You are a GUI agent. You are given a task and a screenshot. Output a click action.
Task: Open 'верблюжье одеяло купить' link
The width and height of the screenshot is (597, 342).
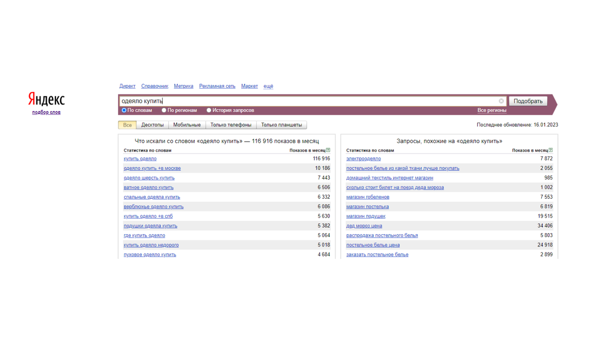pyautogui.click(x=154, y=206)
